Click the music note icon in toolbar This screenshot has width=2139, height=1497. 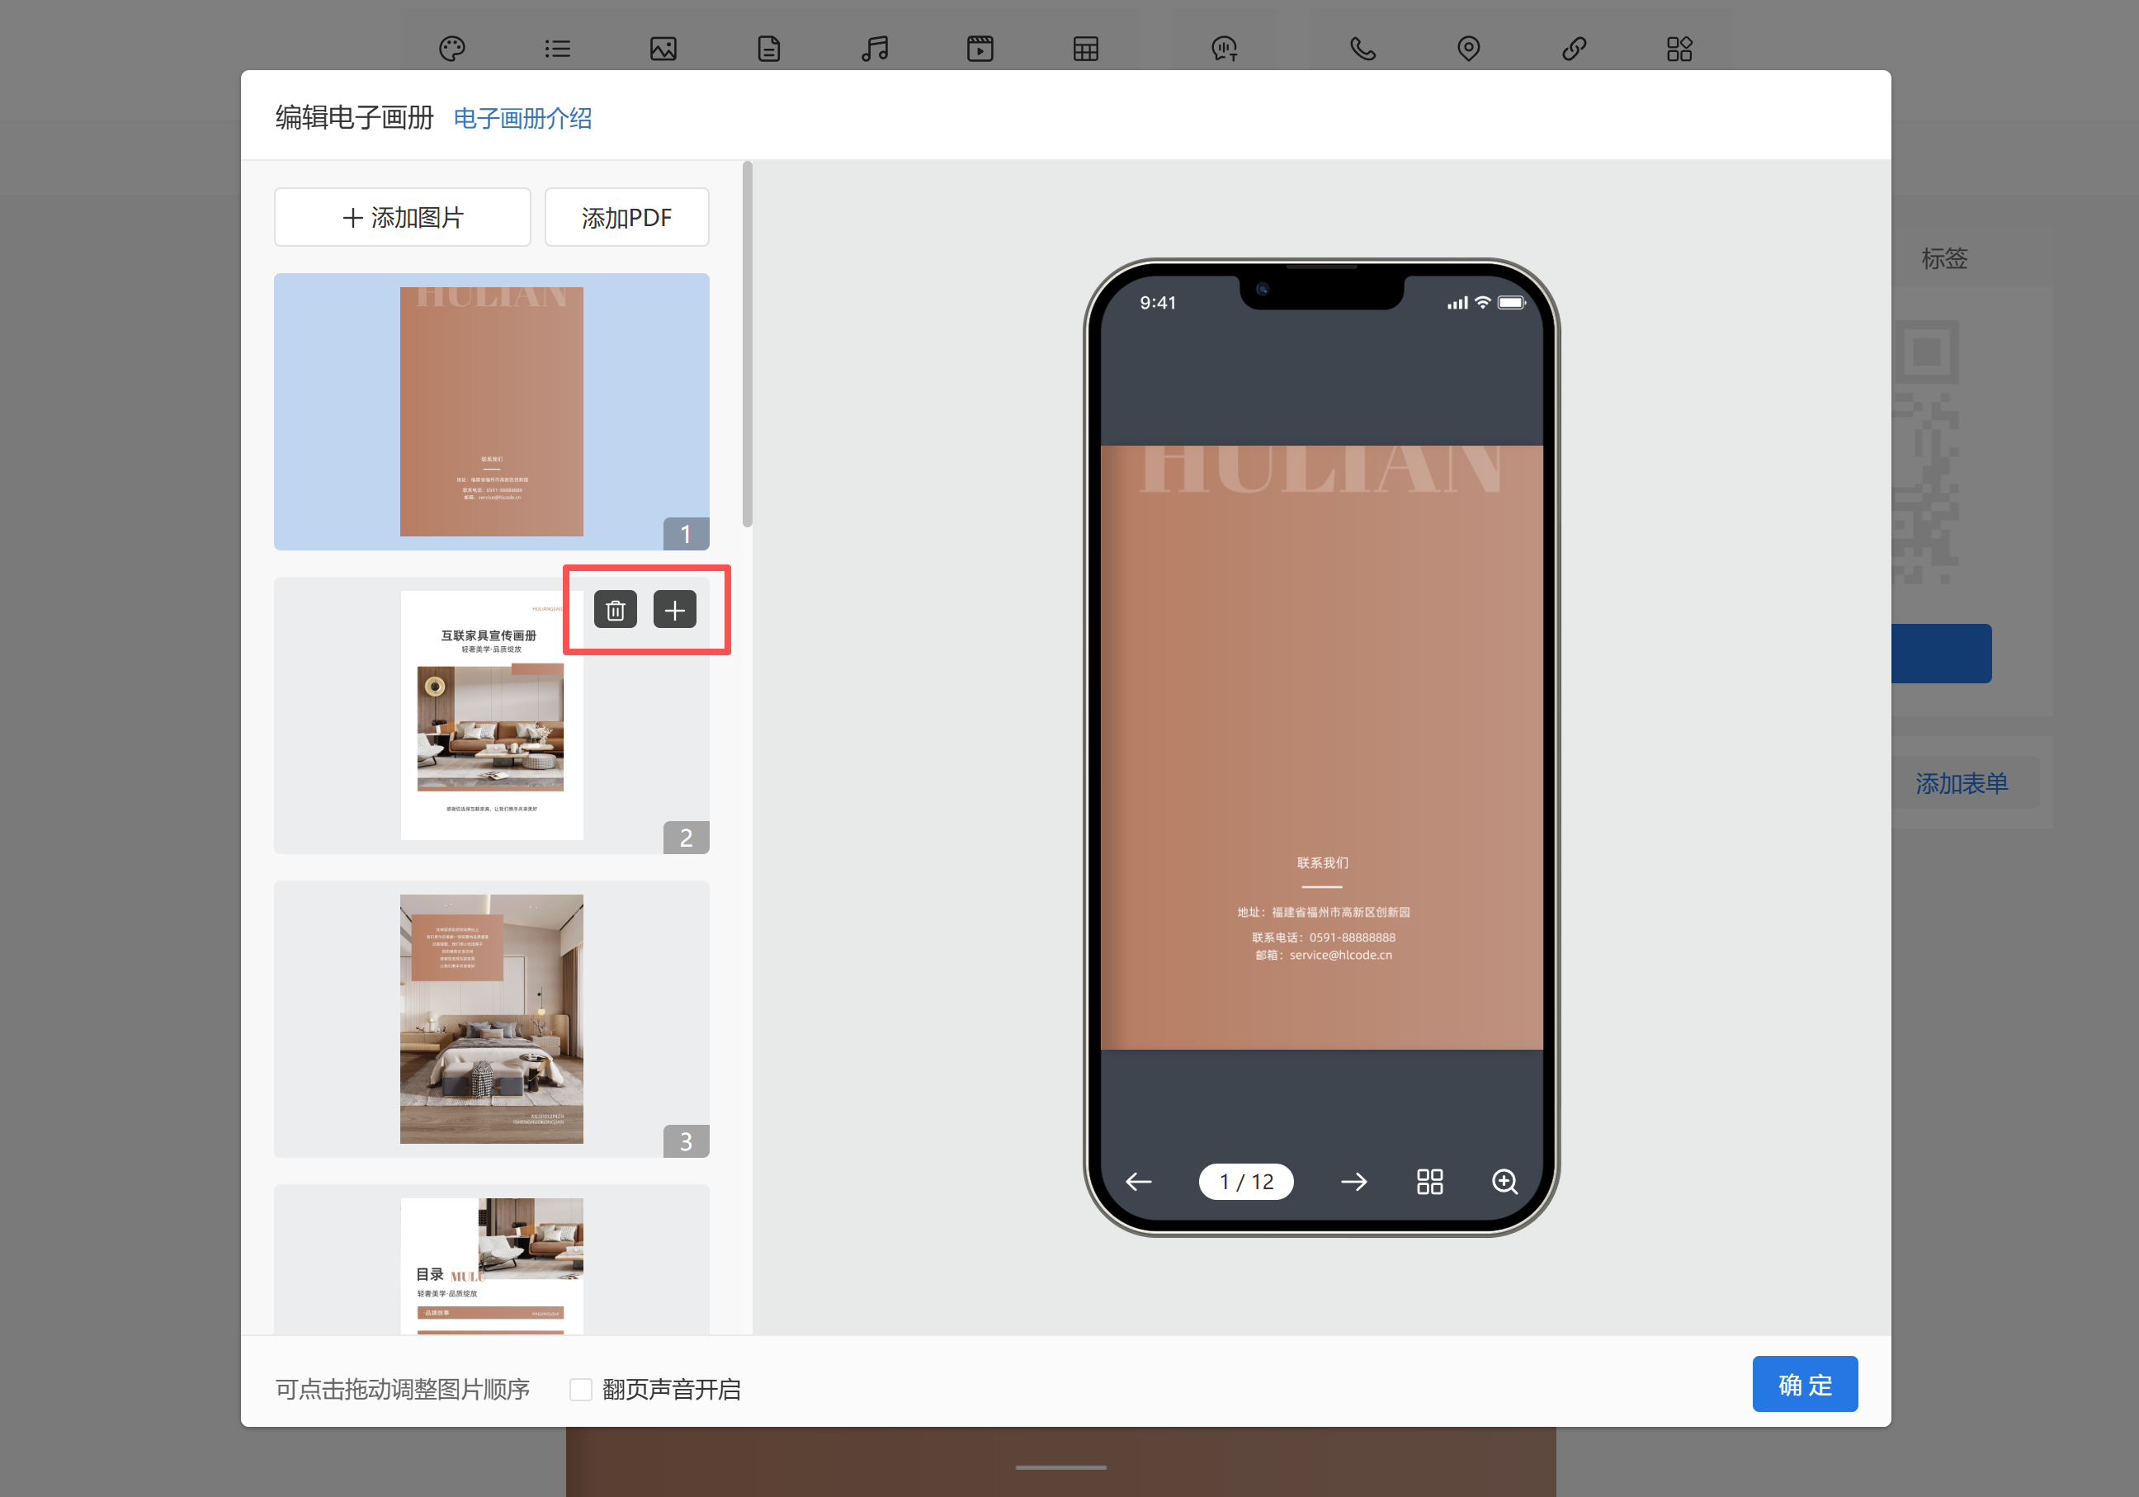click(875, 49)
